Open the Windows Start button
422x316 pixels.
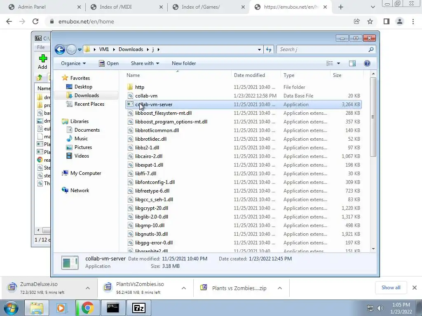[x=10, y=308]
